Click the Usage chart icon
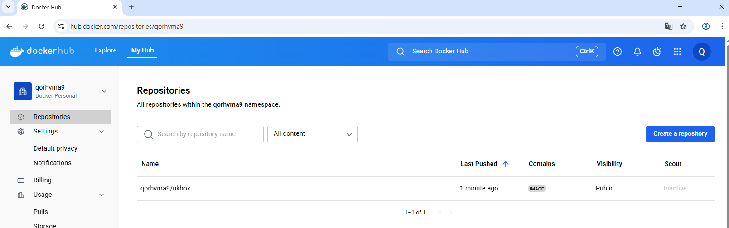This screenshot has height=228, width=729. [x=21, y=195]
